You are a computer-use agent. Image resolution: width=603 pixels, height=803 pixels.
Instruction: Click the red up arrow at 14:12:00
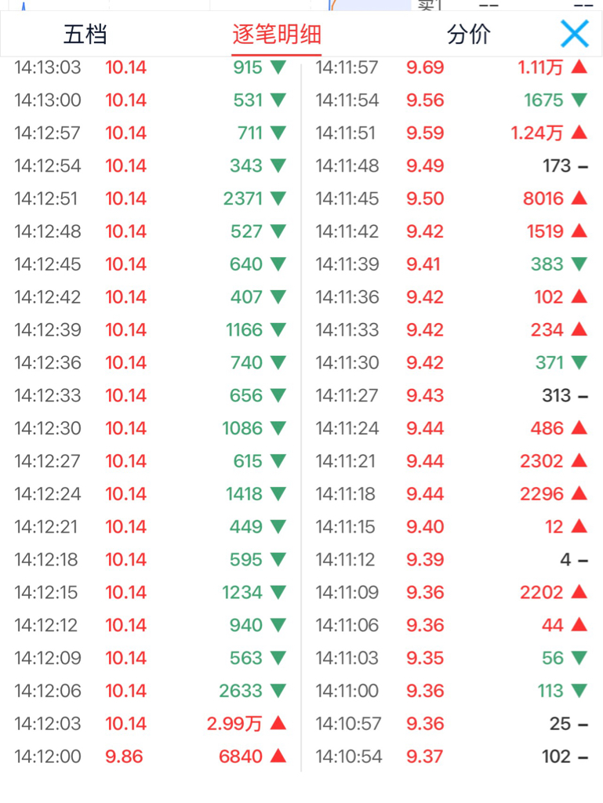(278, 756)
